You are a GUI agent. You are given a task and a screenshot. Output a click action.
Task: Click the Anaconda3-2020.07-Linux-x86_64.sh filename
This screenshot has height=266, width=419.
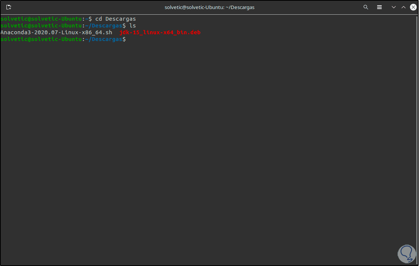click(57, 33)
